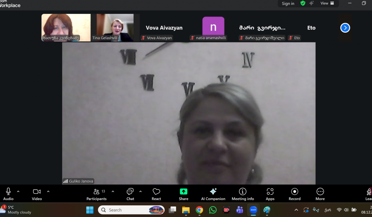372x217 pixels.
Task: Expand audio options arrow
Action: tap(18, 192)
